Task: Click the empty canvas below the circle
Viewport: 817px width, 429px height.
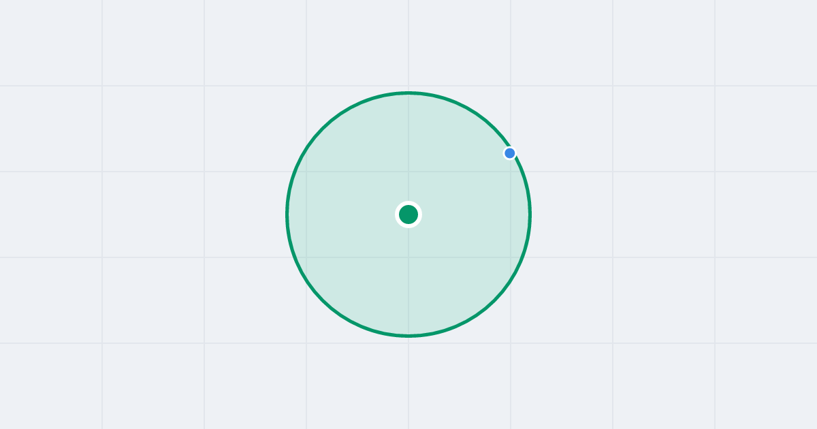Action: tap(408, 383)
